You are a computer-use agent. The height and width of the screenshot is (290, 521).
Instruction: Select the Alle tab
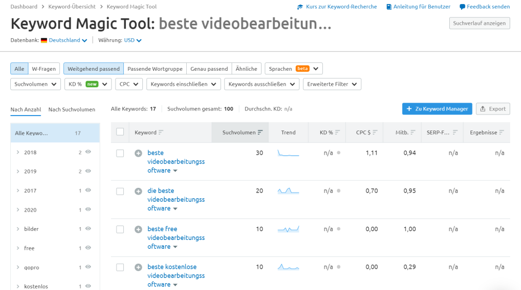point(19,69)
